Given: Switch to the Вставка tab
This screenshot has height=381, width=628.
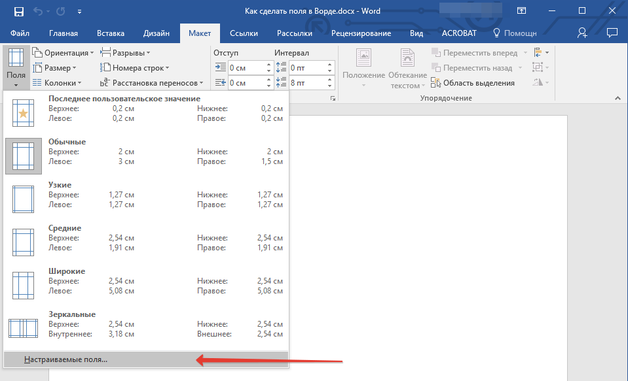Looking at the screenshot, I should (x=110, y=33).
